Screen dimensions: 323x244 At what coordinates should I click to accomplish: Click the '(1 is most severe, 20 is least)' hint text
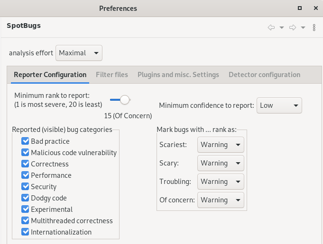coord(58,105)
